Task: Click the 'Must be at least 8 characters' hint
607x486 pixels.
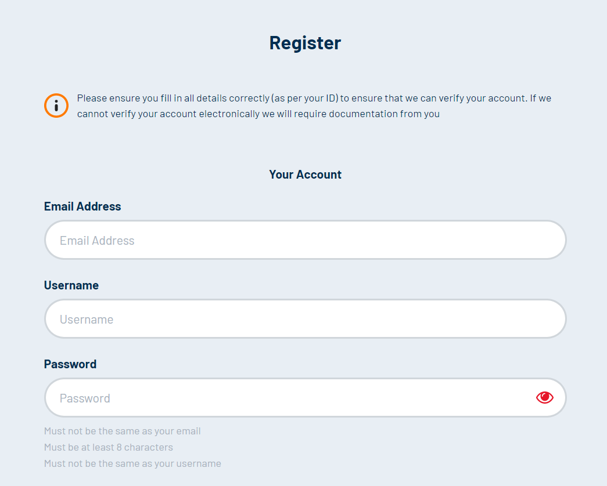Action: (109, 447)
